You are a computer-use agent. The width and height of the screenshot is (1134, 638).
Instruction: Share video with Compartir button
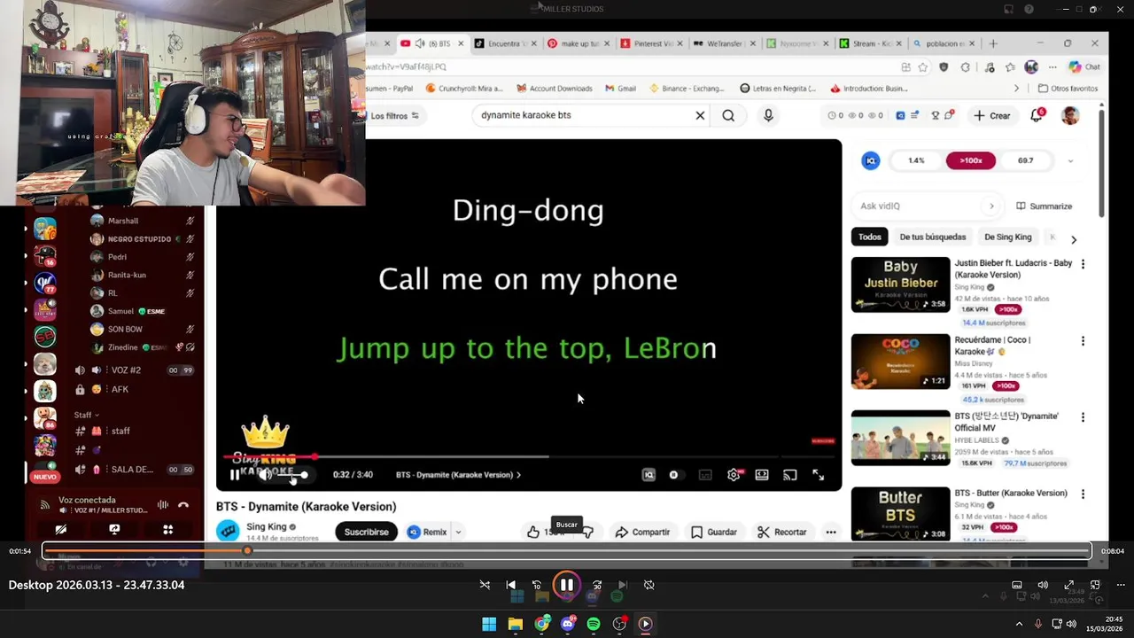tap(643, 532)
